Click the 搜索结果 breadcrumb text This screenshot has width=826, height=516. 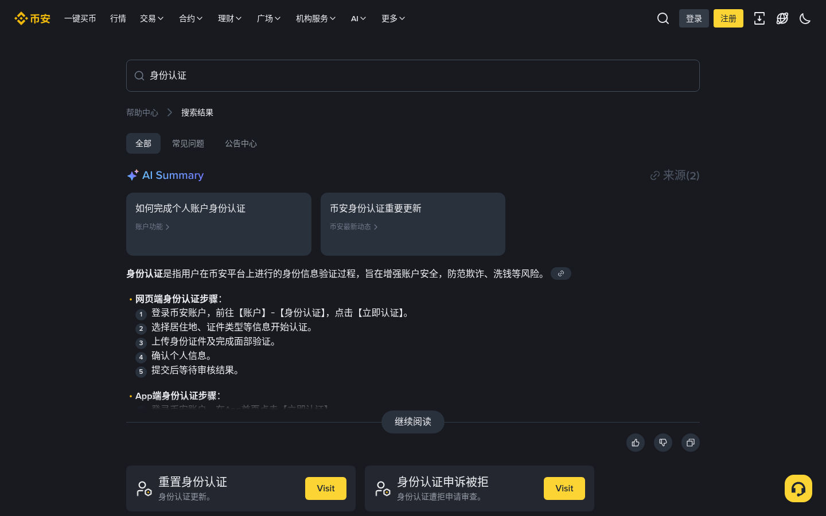pos(197,112)
